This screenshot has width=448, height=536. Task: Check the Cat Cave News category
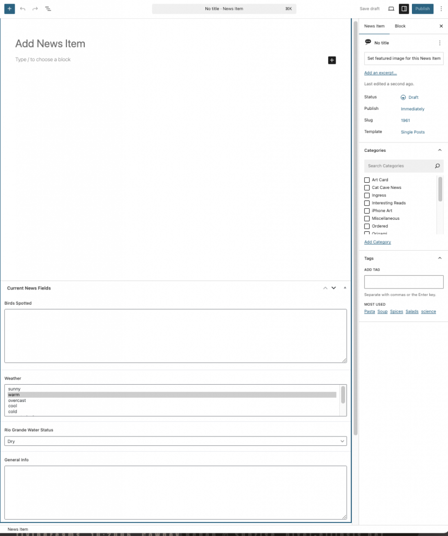click(x=367, y=187)
